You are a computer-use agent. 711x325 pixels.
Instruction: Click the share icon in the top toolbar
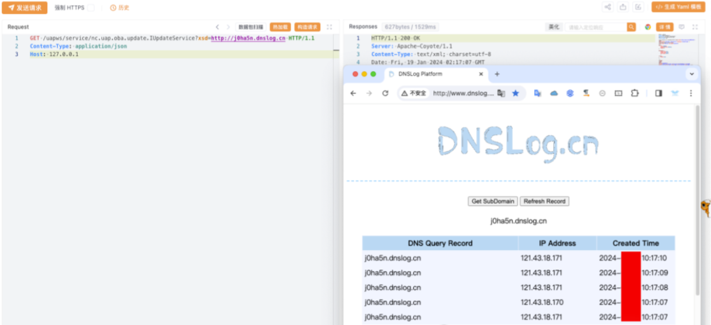click(608, 7)
